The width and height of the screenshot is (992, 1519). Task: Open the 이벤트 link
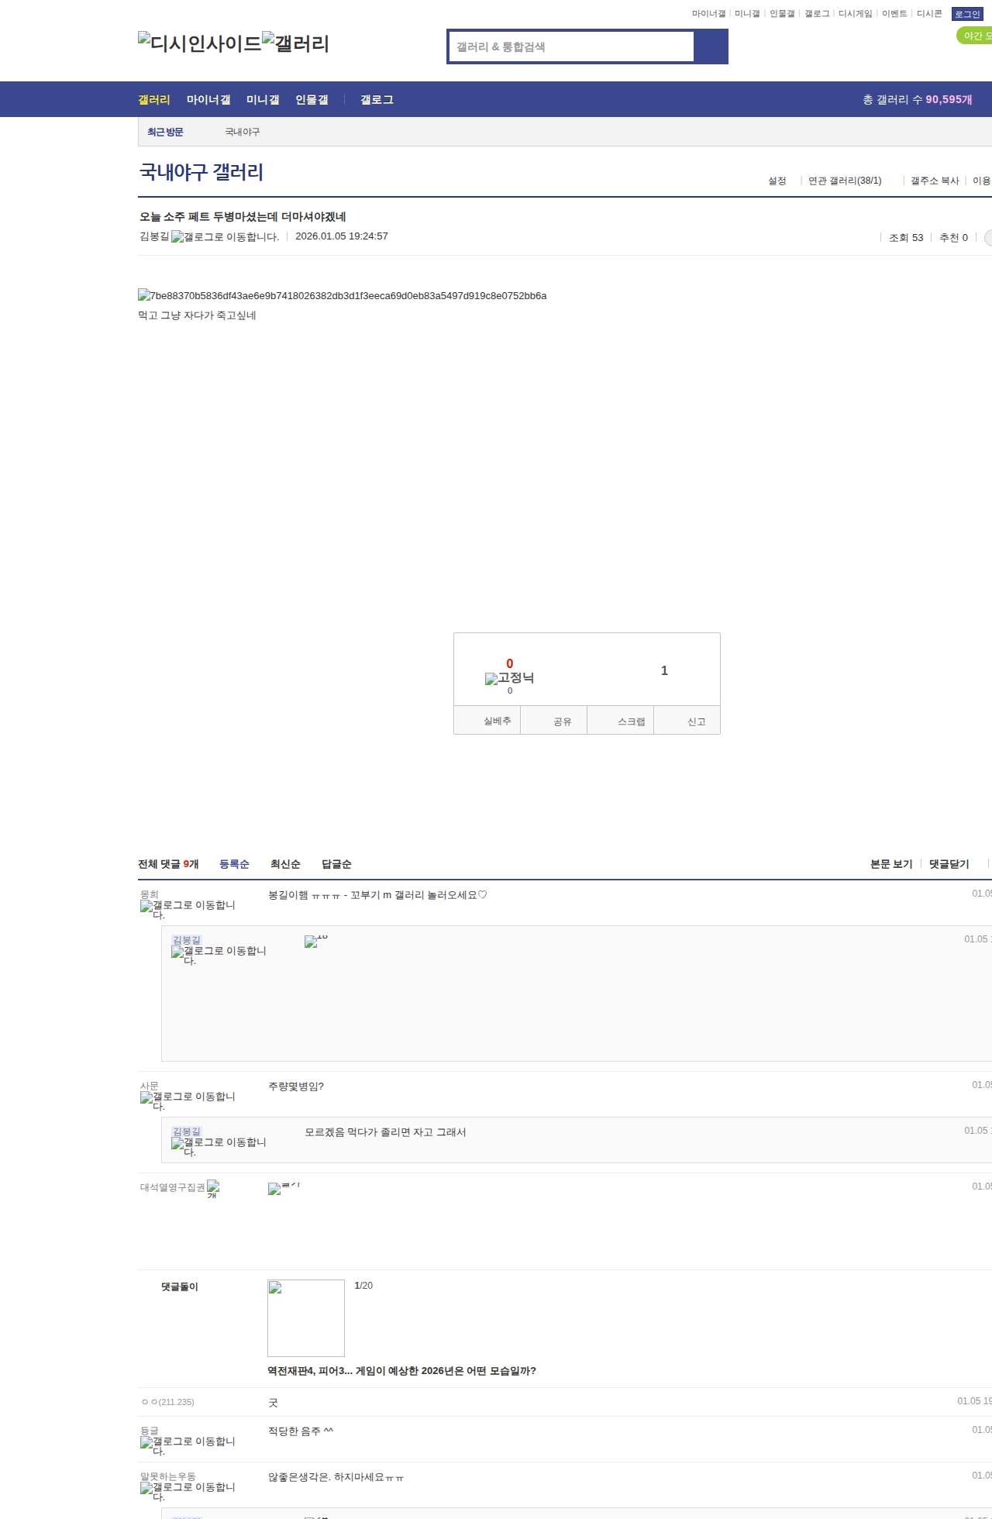(894, 14)
